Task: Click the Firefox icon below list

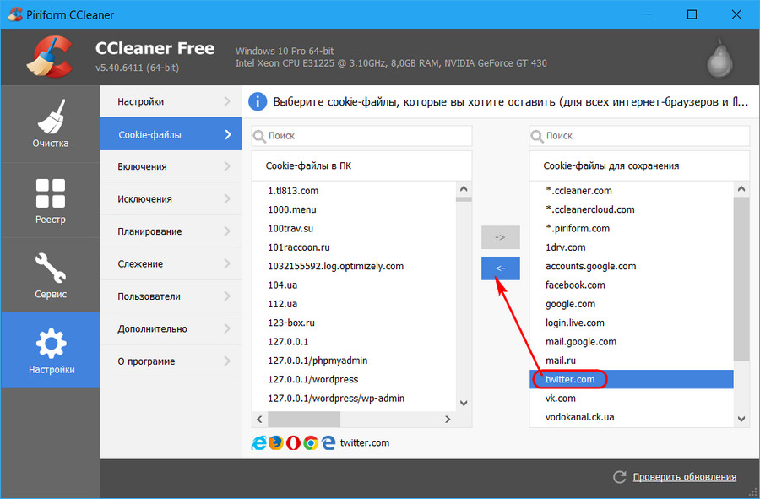Action: pos(276,442)
